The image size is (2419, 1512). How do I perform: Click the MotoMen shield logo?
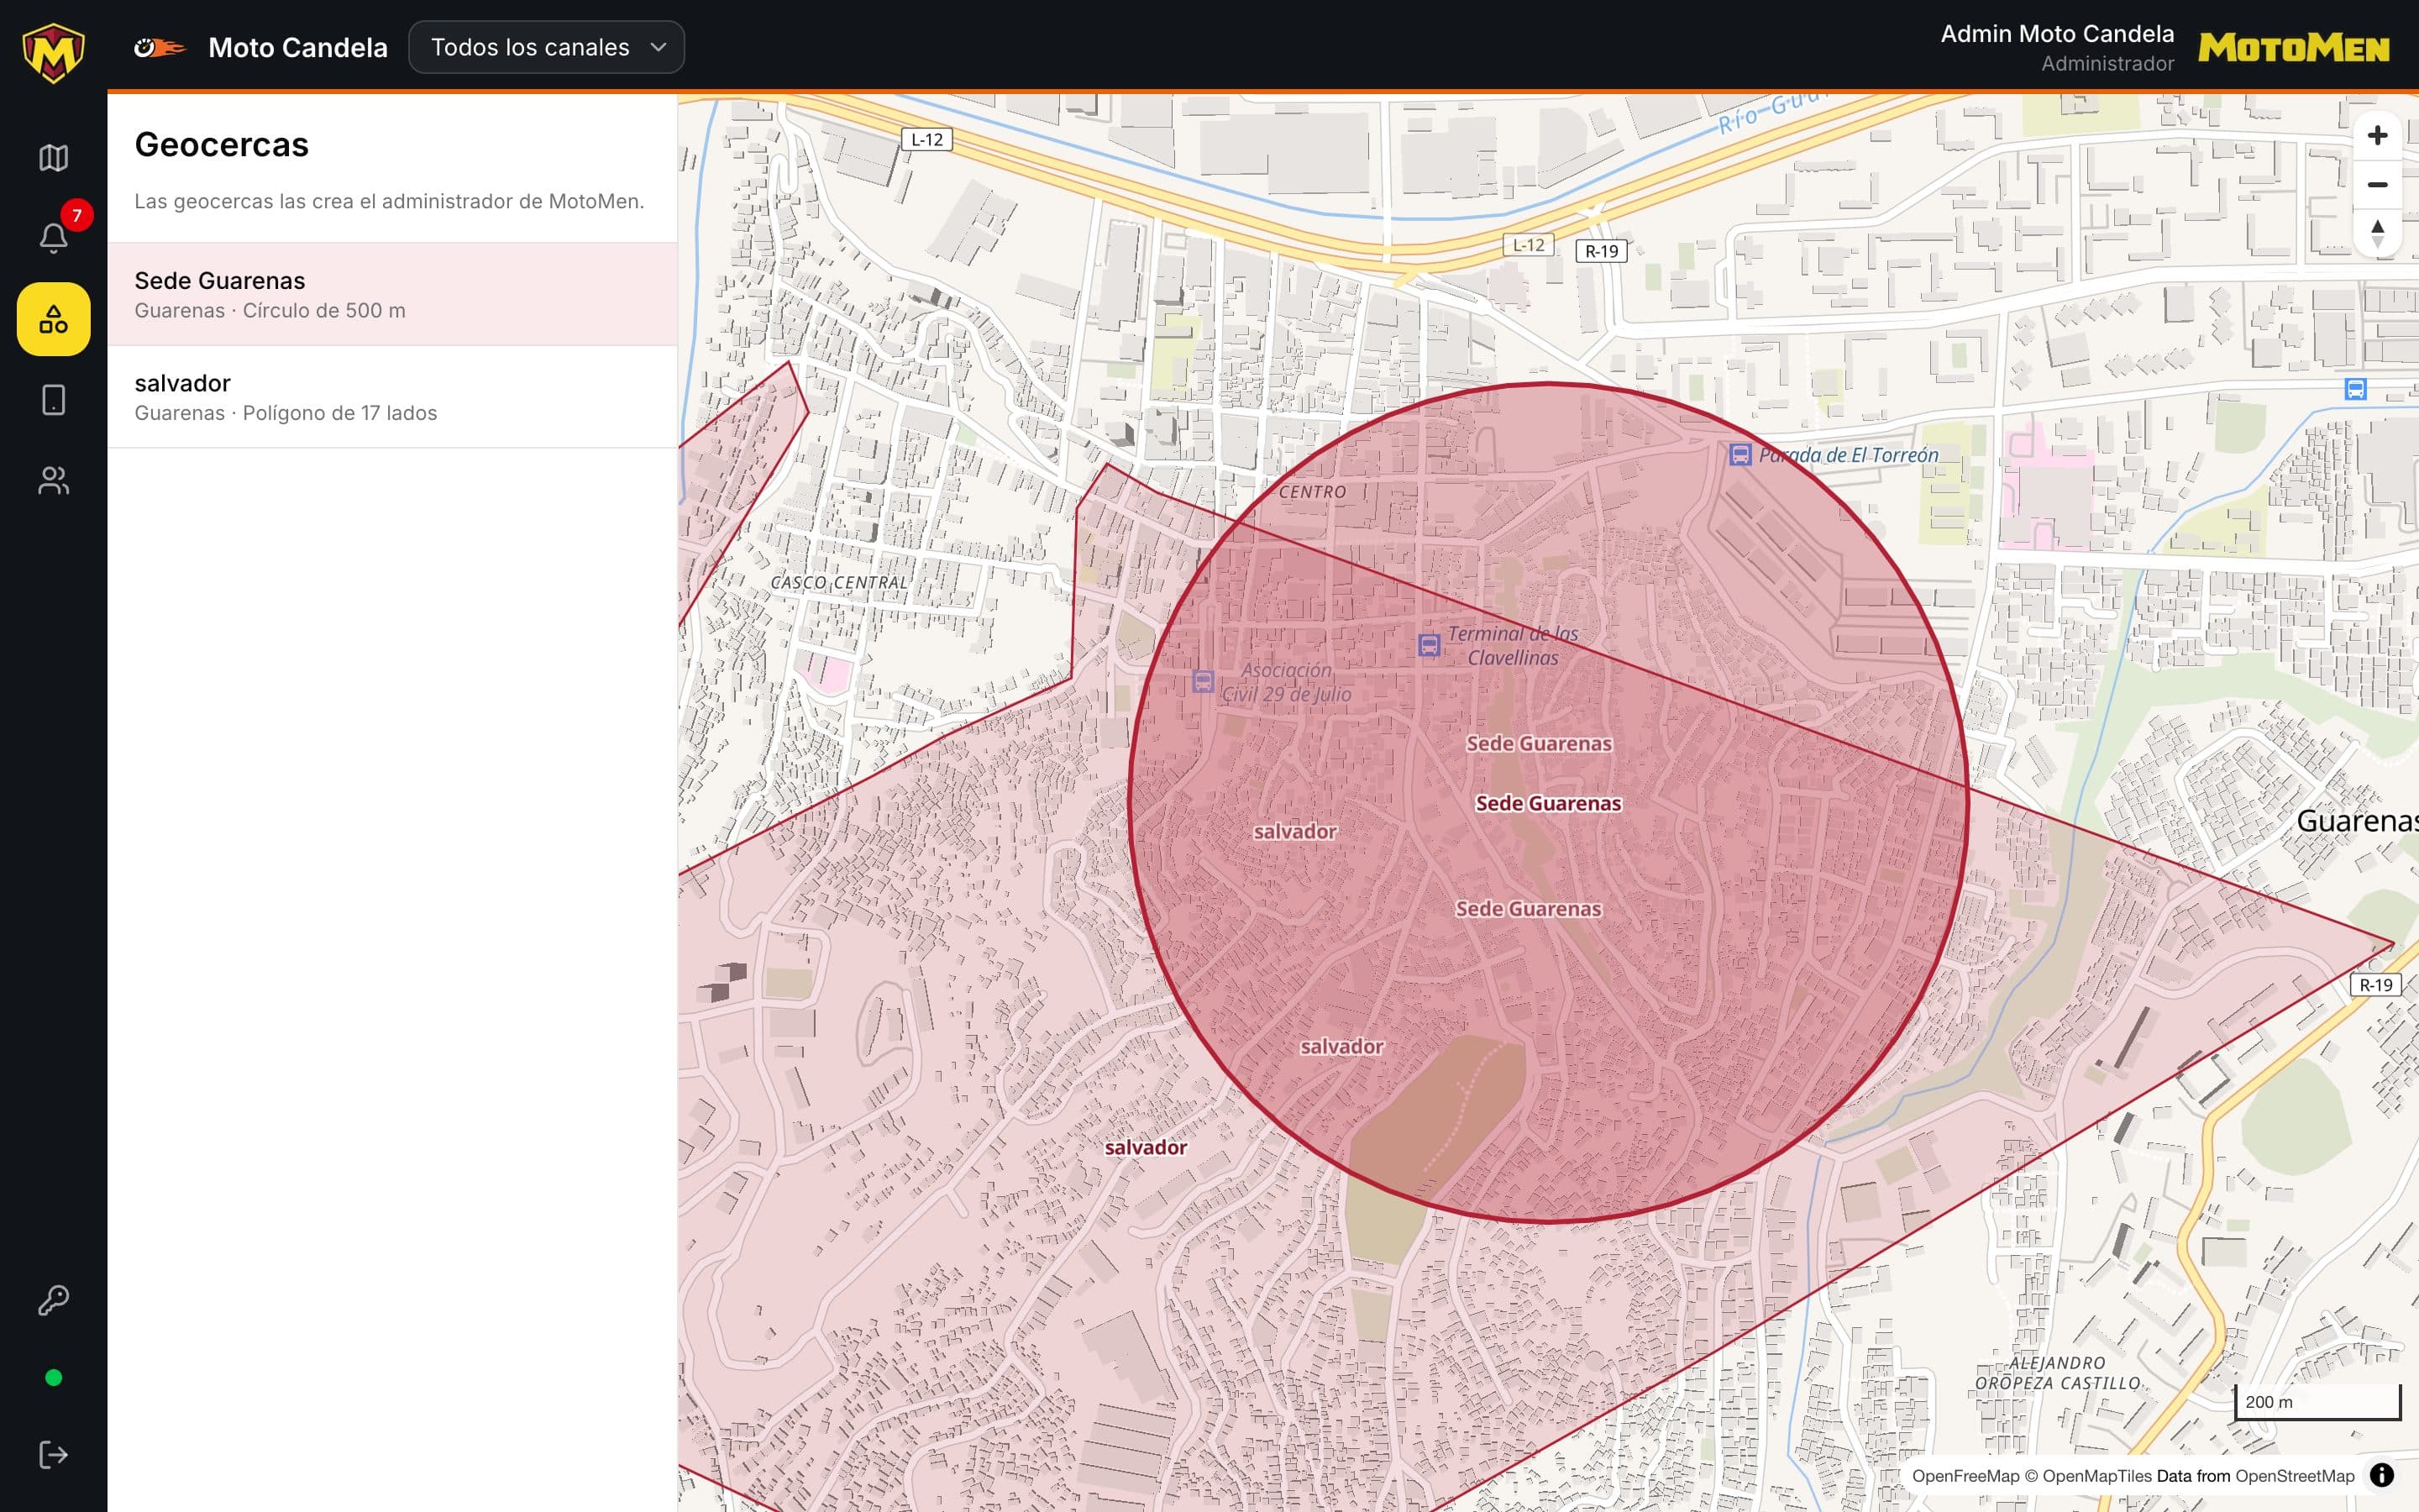click(x=53, y=52)
